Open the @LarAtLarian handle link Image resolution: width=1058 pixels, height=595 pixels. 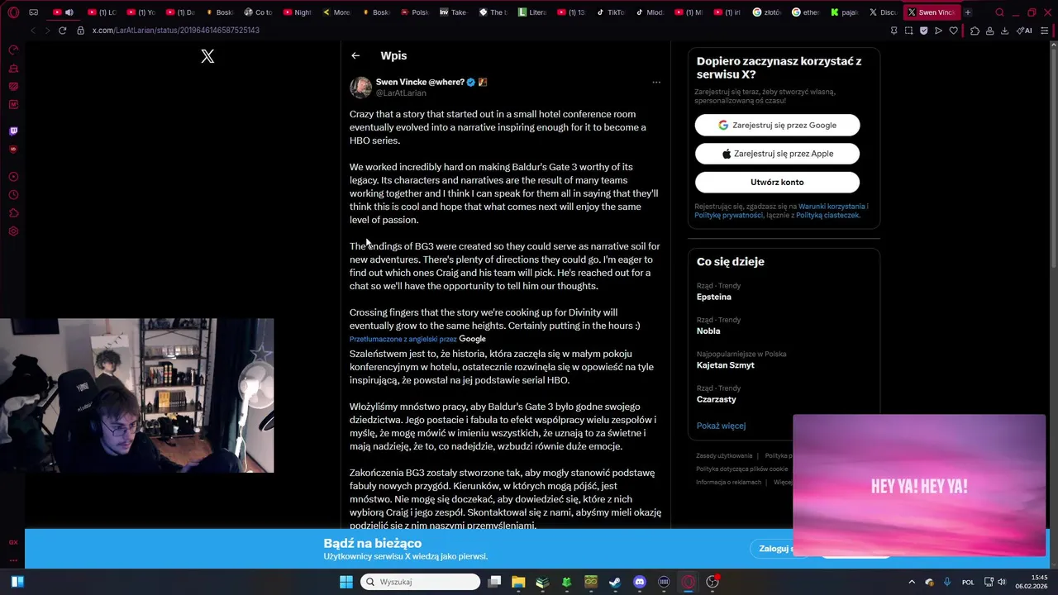point(401,93)
